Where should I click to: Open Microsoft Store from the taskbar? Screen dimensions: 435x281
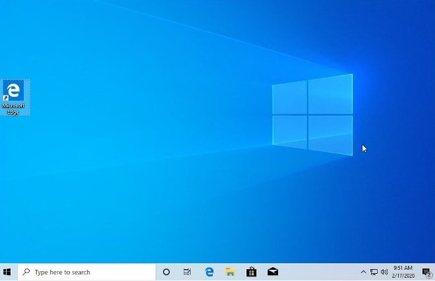(x=251, y=272)
